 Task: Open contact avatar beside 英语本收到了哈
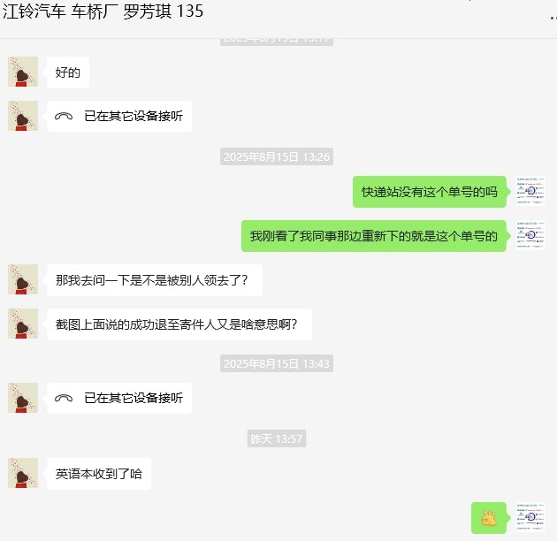[x=23, y=473]
